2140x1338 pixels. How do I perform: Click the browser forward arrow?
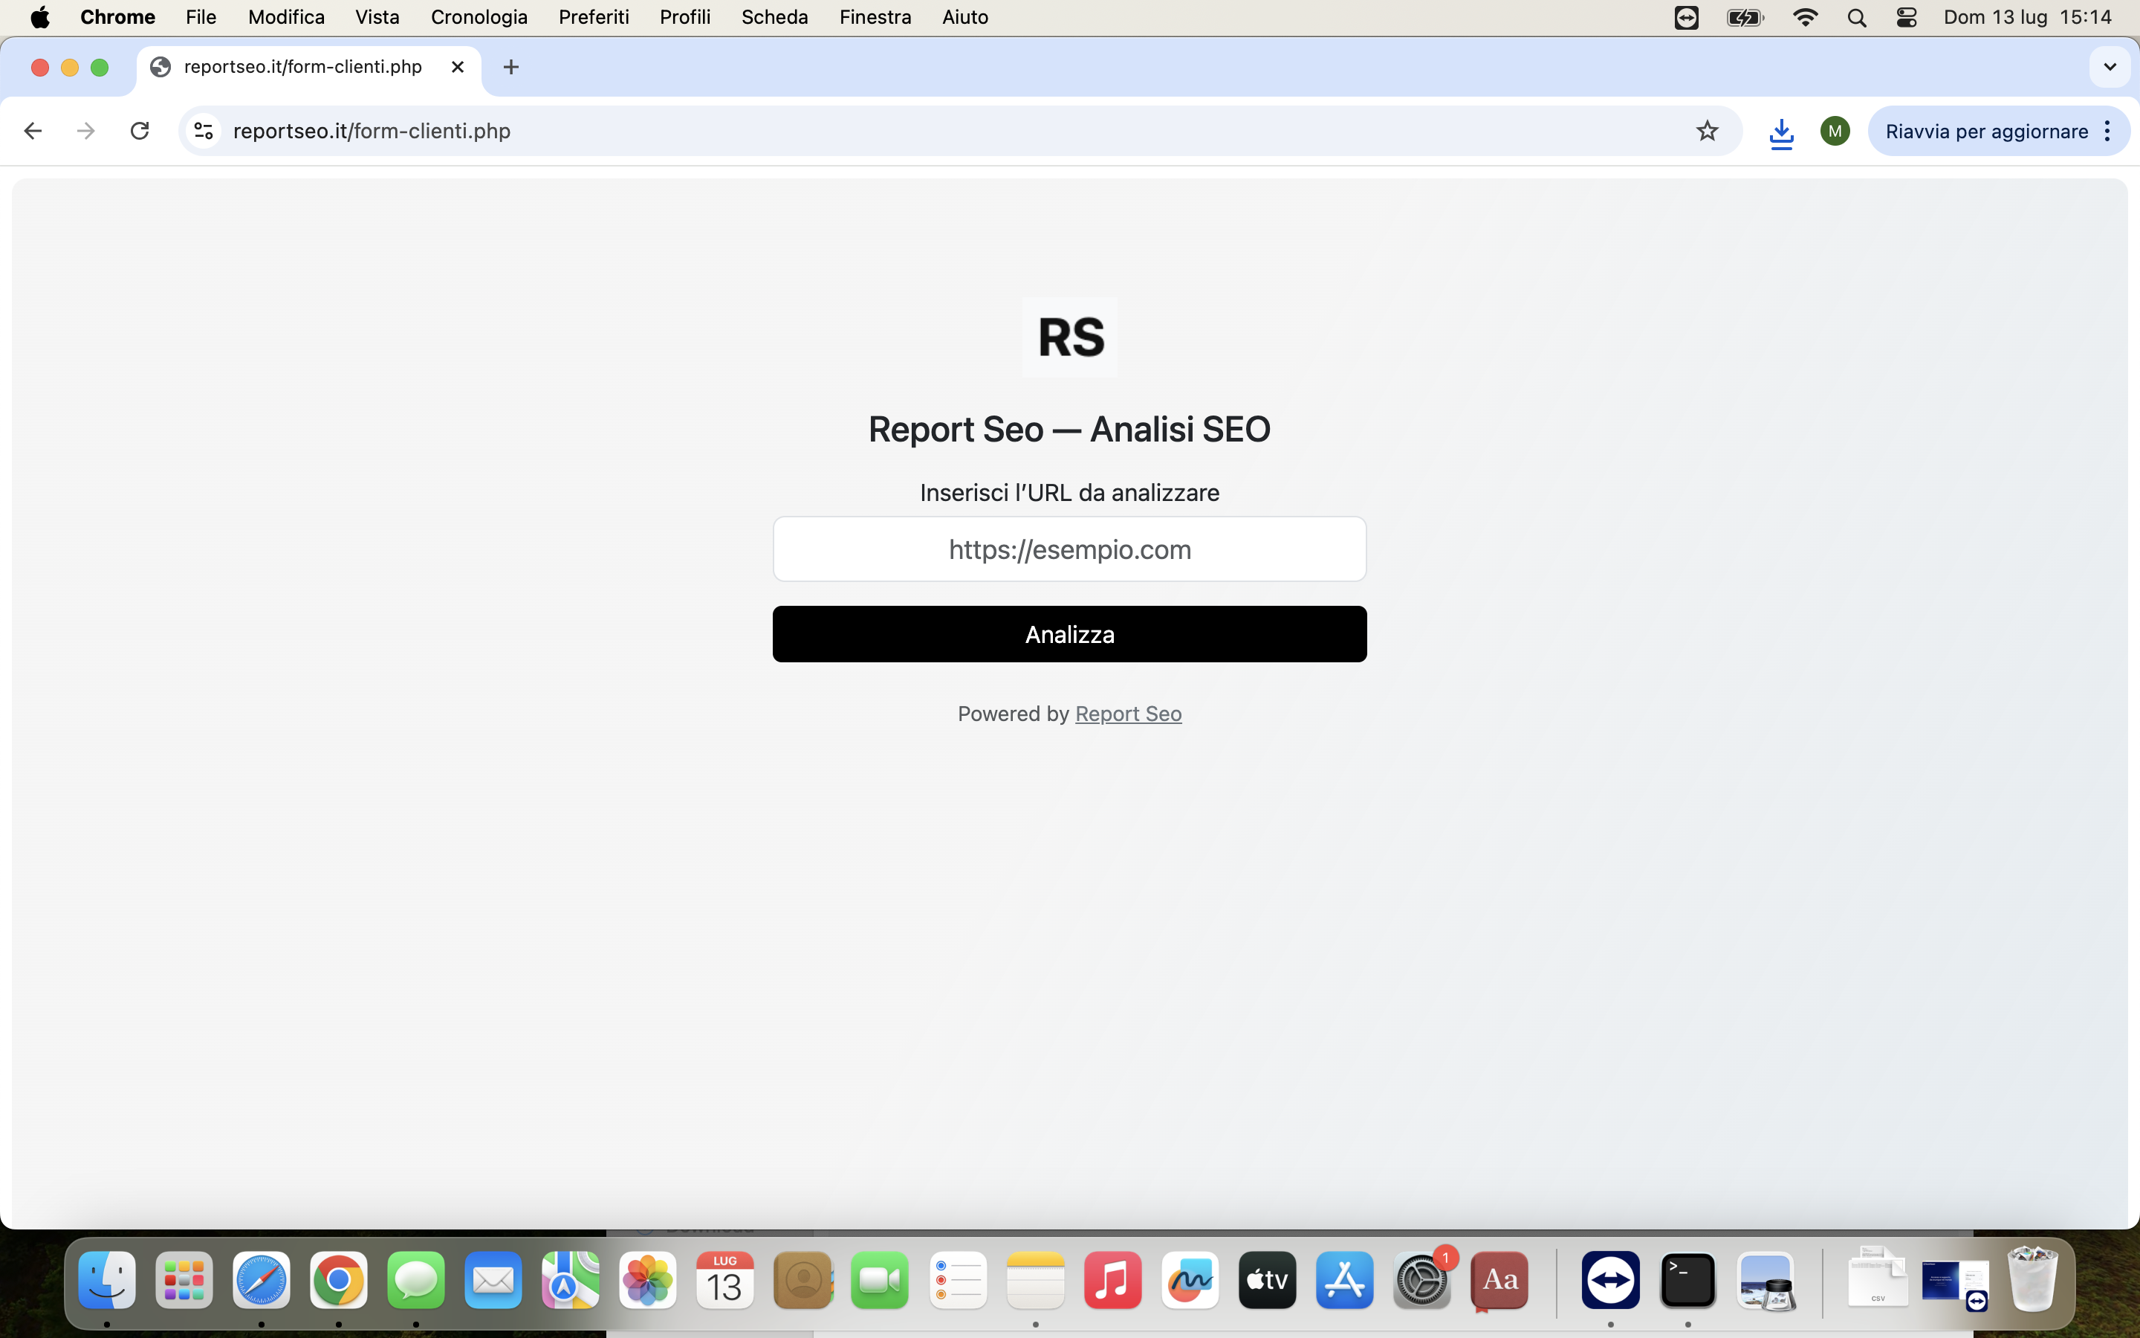point(85,131)
